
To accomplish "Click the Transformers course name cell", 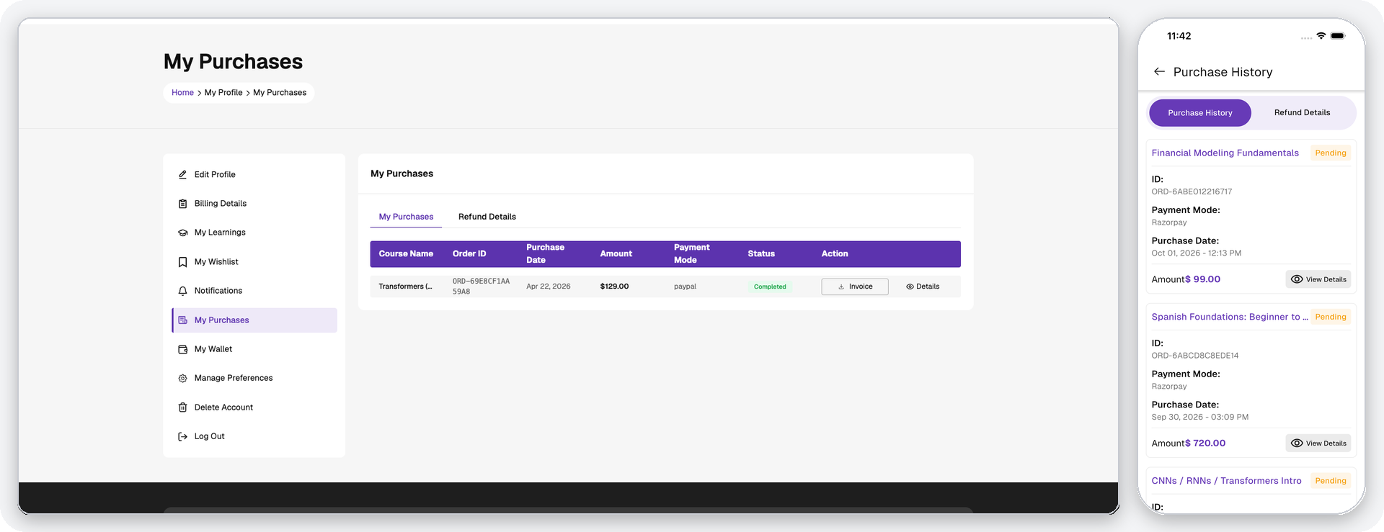I will (x=405, y=287).
